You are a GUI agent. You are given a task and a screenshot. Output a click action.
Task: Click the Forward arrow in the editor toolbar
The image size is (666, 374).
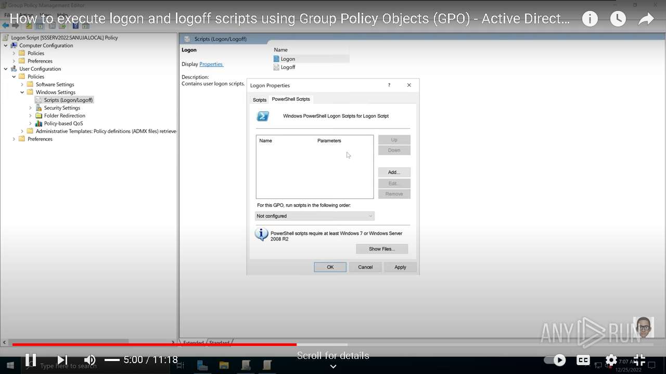pyautogui.click(x=15, y=25)
